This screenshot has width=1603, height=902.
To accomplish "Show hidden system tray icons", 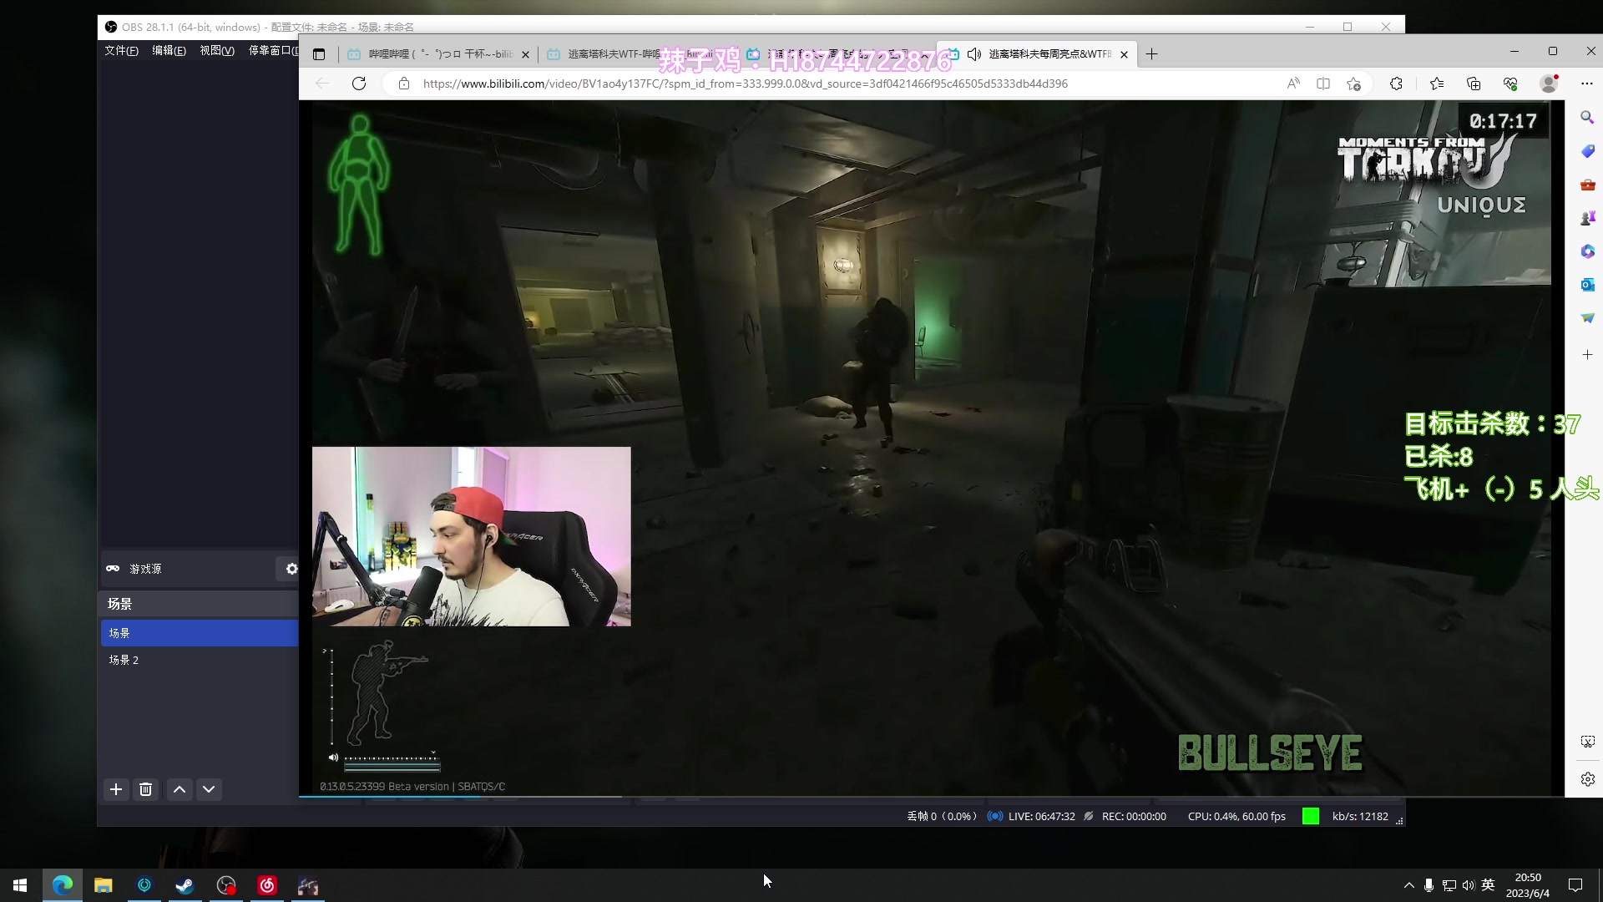I will (x=1409, y=885).
